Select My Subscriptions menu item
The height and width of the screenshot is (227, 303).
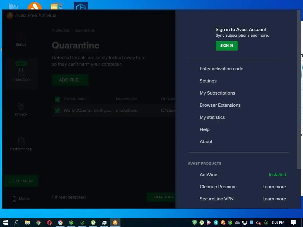coord(217,93)
